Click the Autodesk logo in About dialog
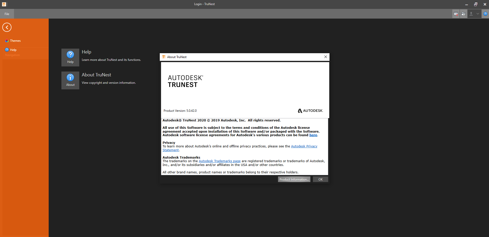 (310, 111)
